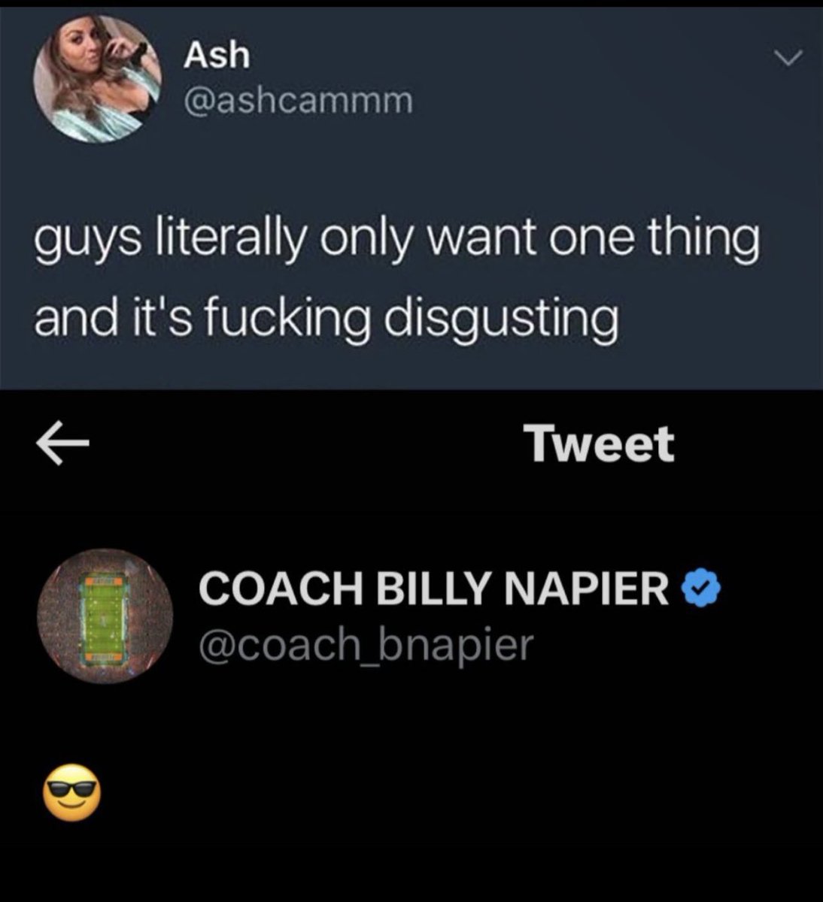Click the Ash display name
The height and width of the screenshot is (902, 823).
[217, 55]
